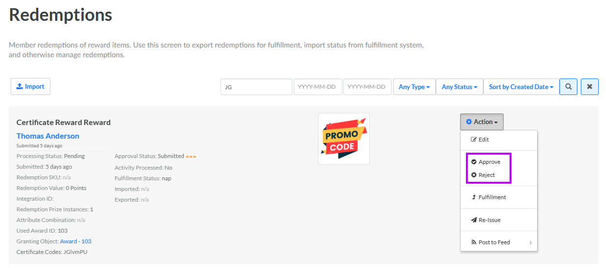
Task: Click the second YYYY-MM-DD date field
Action: [x=367, y=87]
